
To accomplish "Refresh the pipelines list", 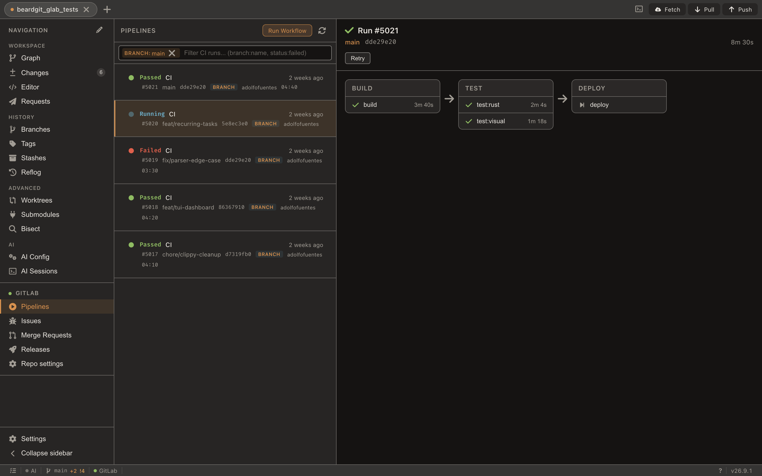I will [x=322, y=30].
